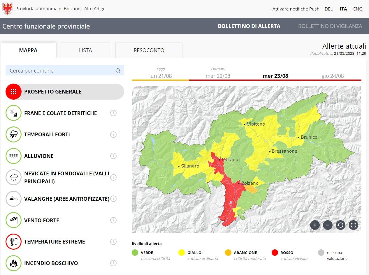Click the Cerca per comune search field
Viewport: 369px width, 275px height.
[61, 71]
